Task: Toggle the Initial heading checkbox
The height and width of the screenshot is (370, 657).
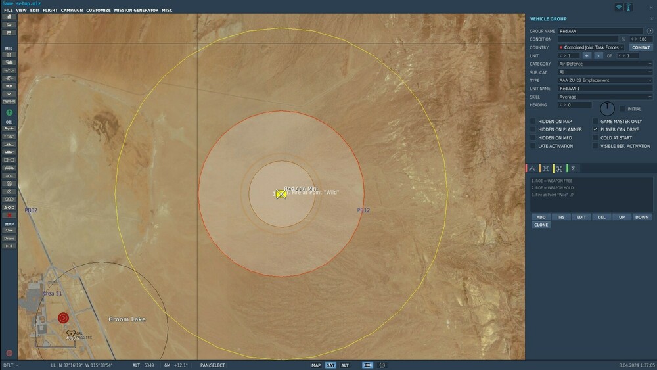Action: point(622,109)
